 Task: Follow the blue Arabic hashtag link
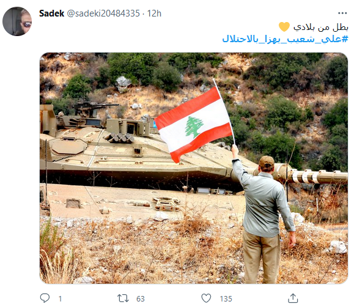(285, 39)
